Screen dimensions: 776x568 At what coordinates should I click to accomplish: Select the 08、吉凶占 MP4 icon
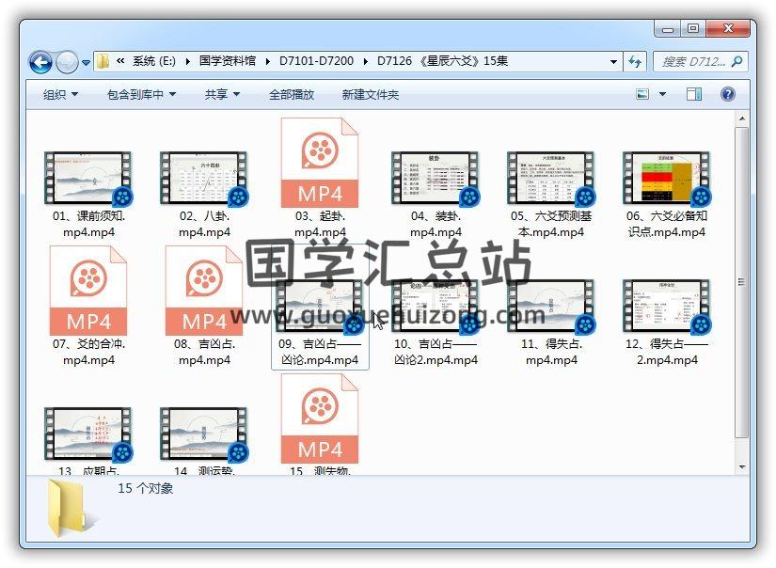tap(204, 291)
